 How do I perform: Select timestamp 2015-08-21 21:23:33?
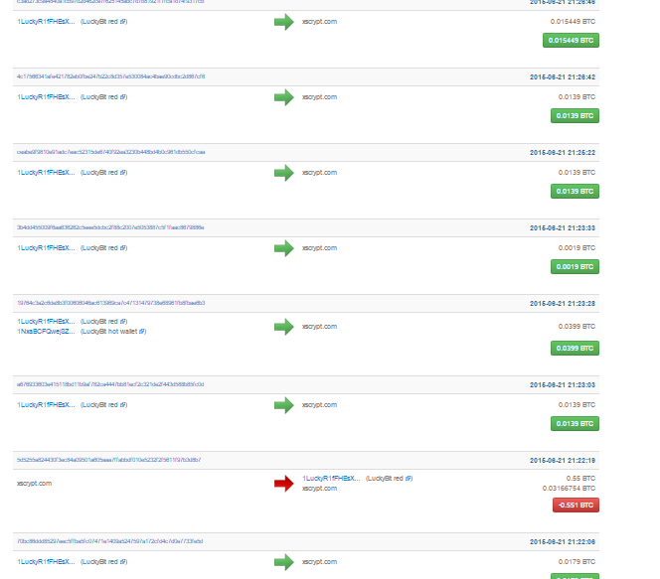point(563,228)
